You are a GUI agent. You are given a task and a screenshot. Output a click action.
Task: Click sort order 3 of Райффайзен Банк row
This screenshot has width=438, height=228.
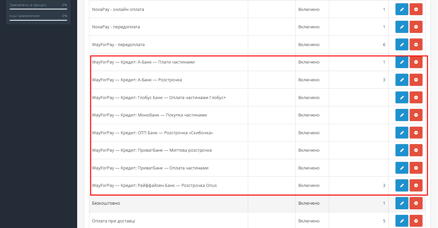[x=384, y=186]
